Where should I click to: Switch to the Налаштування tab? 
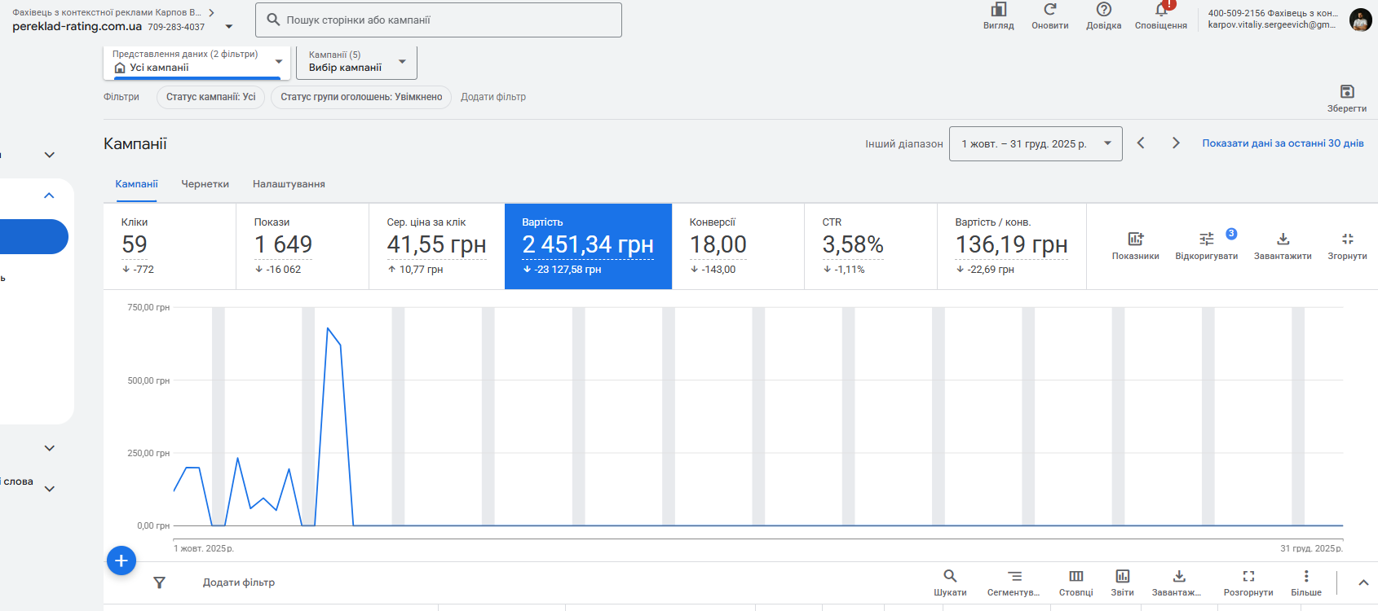coord(289,184)
